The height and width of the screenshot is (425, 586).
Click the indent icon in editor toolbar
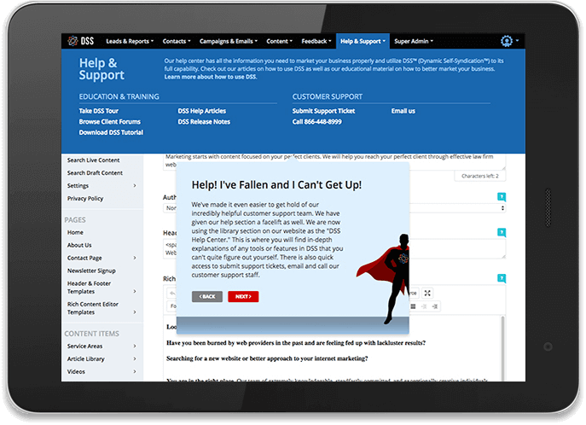tap(434, 306)
